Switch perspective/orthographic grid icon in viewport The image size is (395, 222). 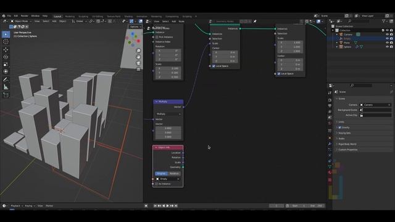(138, 69)
